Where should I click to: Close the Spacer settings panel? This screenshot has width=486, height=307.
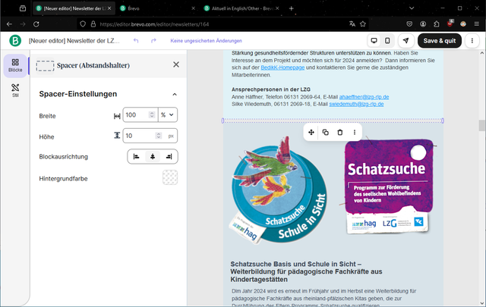point(176,64)
